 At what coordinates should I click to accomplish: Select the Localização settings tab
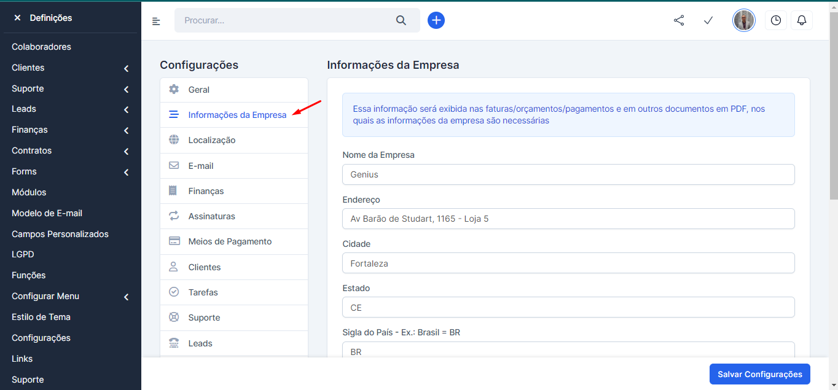(212, 140)
